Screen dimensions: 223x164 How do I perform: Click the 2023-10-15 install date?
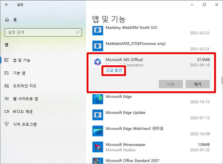coord(200,102)
